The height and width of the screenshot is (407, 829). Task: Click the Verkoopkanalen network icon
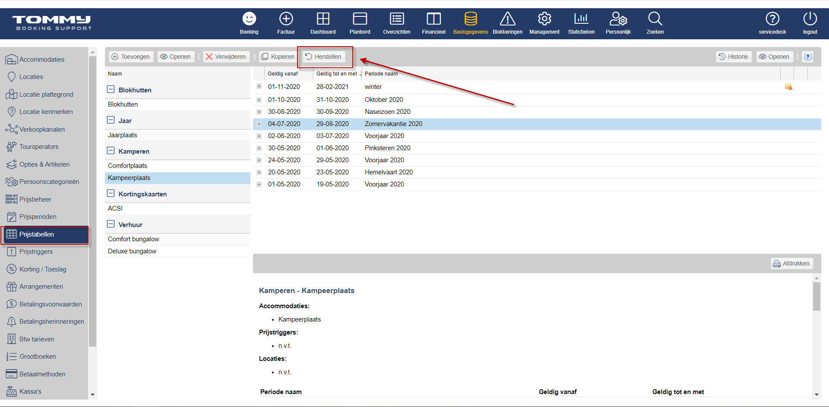coord(12,129)
